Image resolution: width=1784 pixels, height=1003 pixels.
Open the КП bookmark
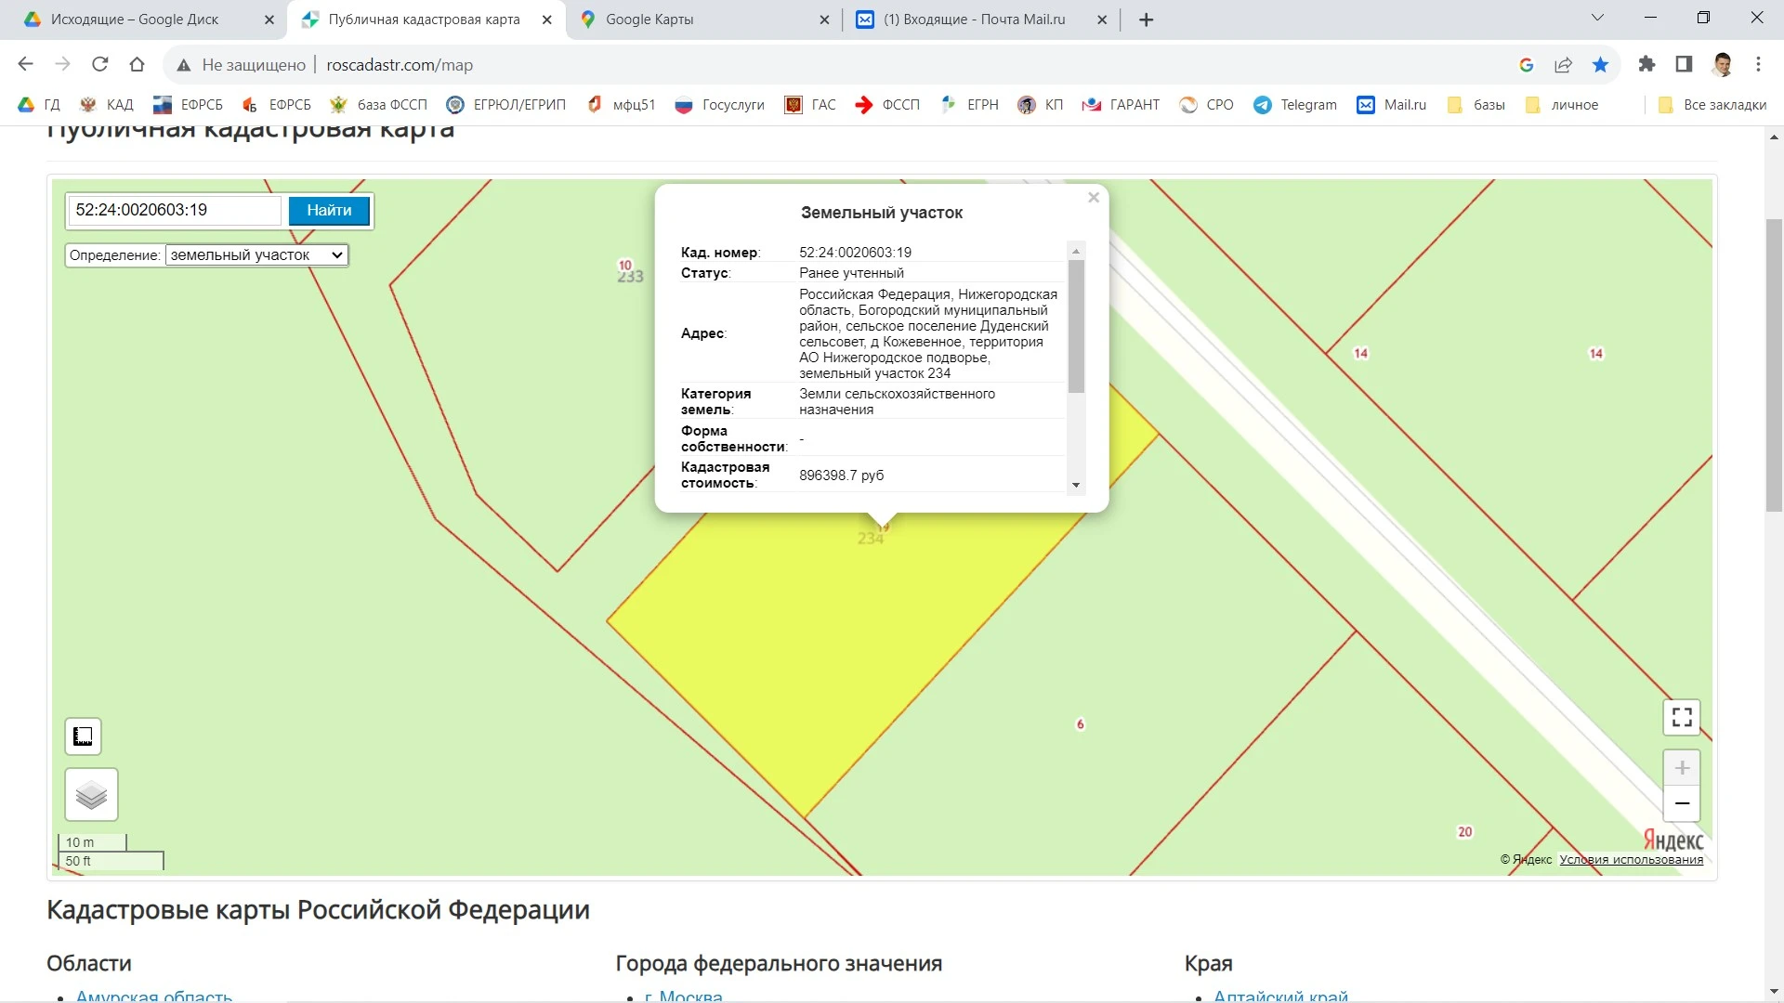click(1041, 105)
